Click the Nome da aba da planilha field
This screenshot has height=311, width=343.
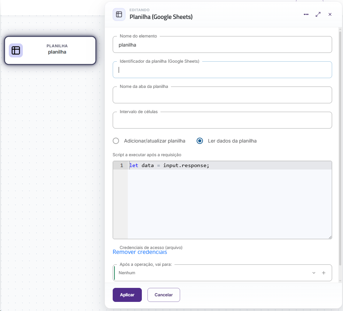[222, 95]
